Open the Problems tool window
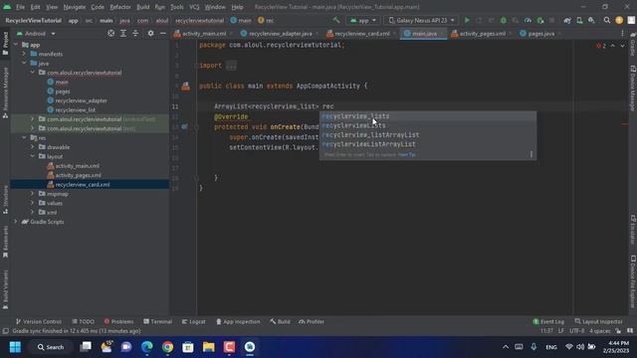 click(x=118, y=322)
